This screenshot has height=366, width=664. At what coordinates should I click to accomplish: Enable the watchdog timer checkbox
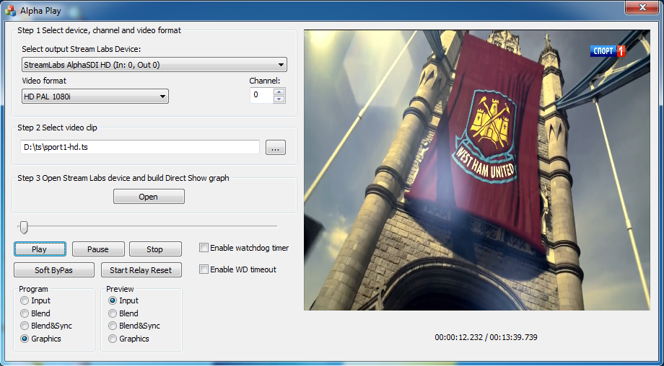[204, 248]
